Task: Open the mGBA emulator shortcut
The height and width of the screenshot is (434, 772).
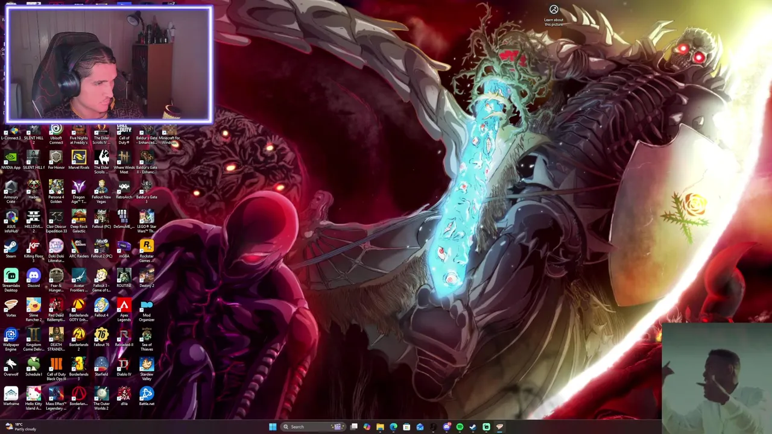Action: (x=124, y=250)
